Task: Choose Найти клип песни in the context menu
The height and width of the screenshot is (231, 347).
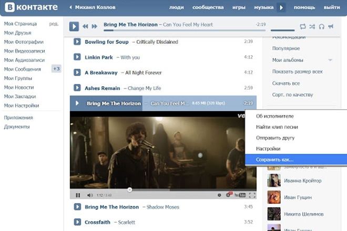Action: (274, 127)
